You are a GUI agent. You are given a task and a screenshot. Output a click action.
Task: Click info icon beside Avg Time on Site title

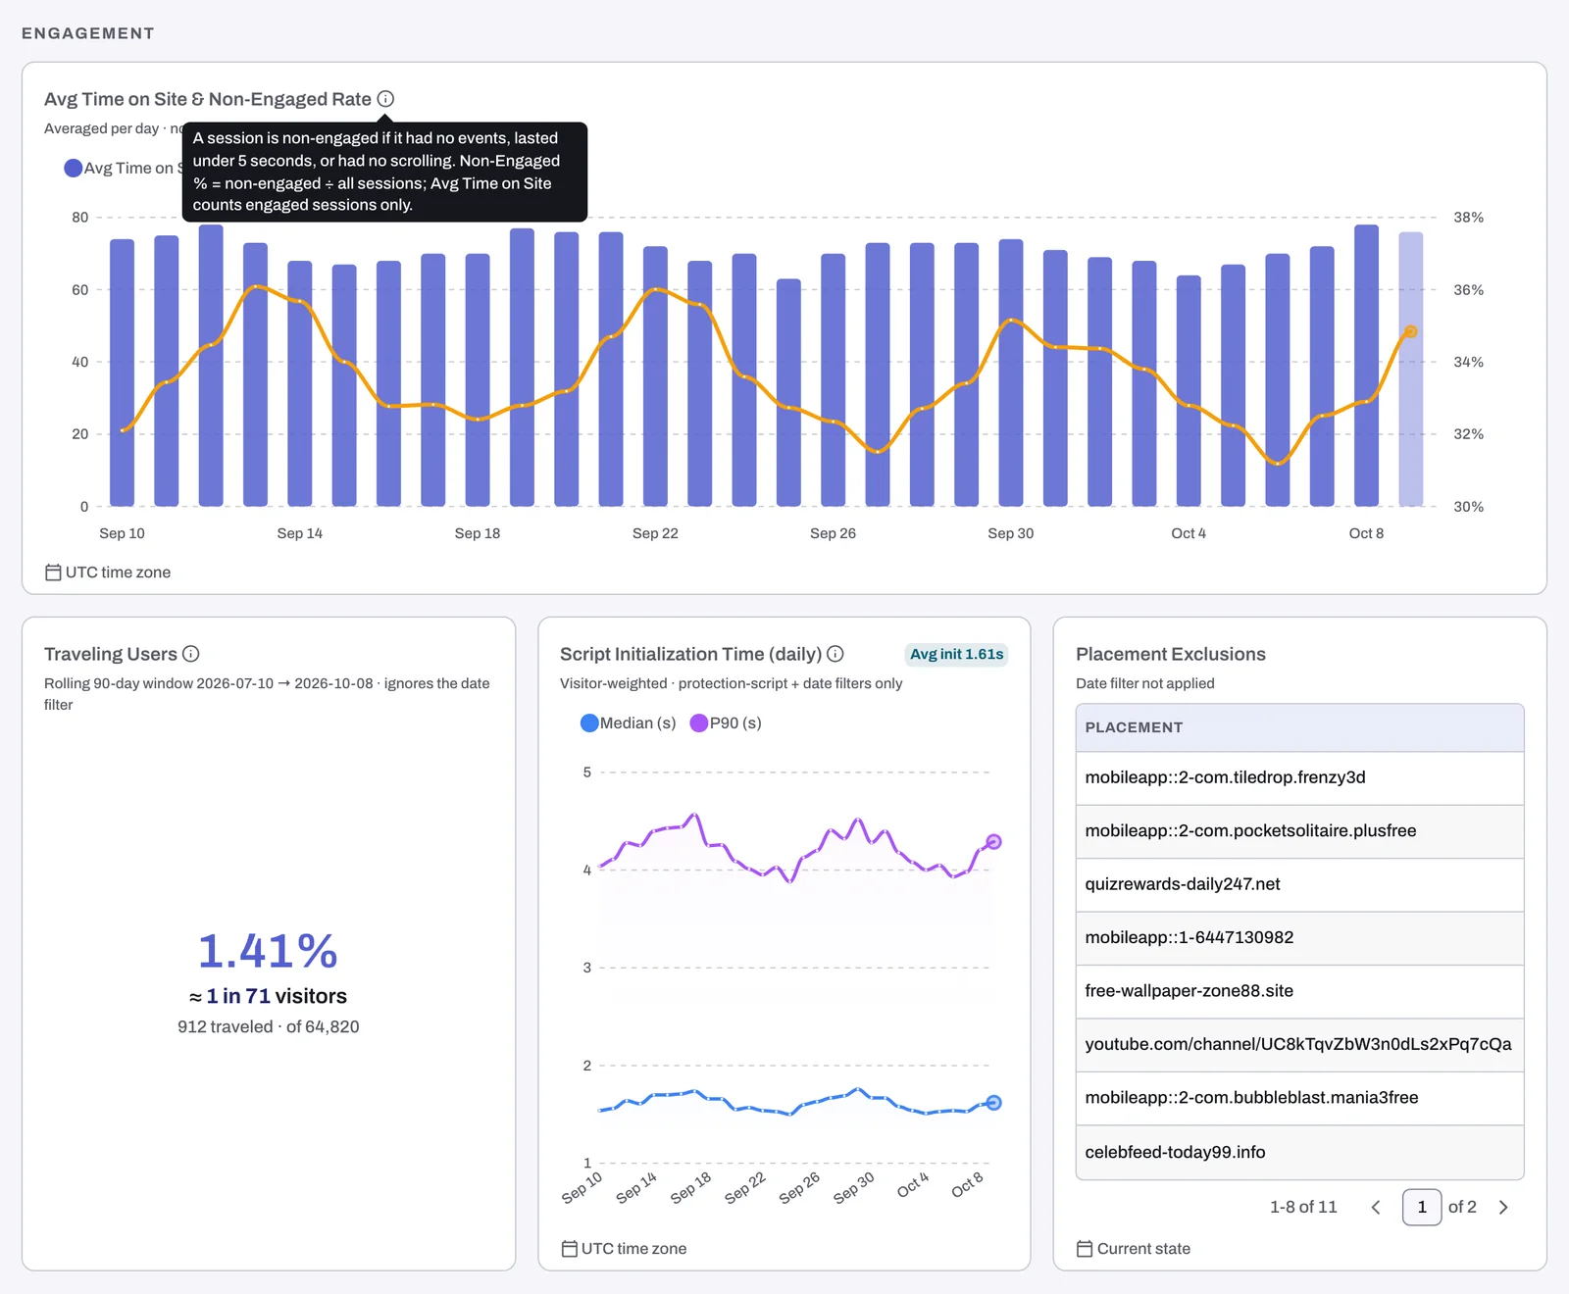click(385, 99)
